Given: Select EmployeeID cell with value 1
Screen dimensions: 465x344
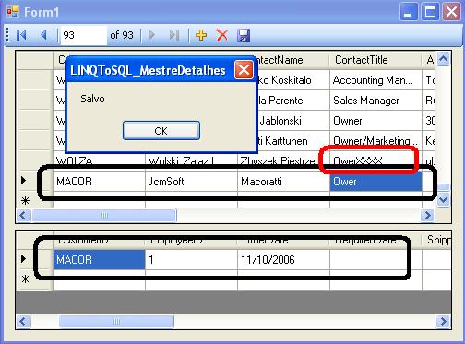Looking at the screenshot, I should (191, 260).
